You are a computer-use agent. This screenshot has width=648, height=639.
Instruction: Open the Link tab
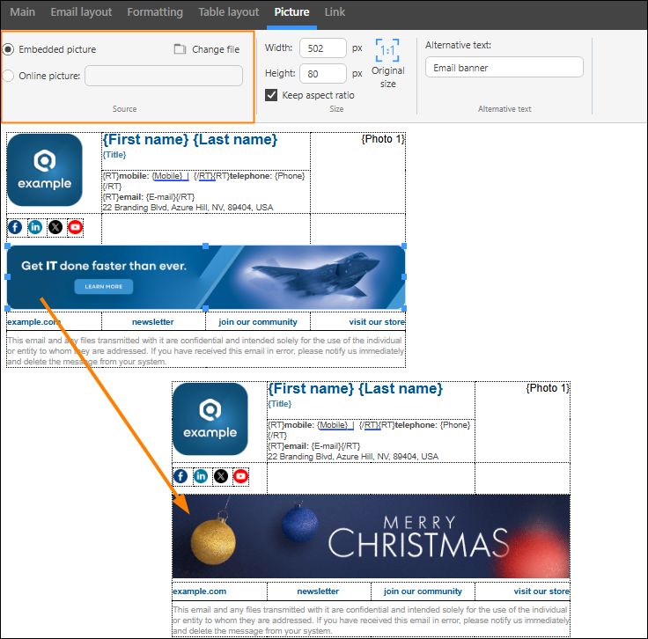pos(335,12)
